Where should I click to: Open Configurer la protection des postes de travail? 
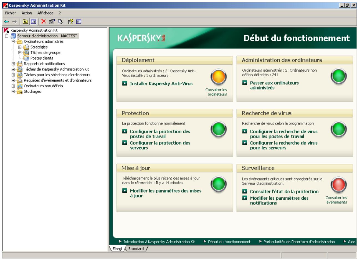tap(160, 134)
